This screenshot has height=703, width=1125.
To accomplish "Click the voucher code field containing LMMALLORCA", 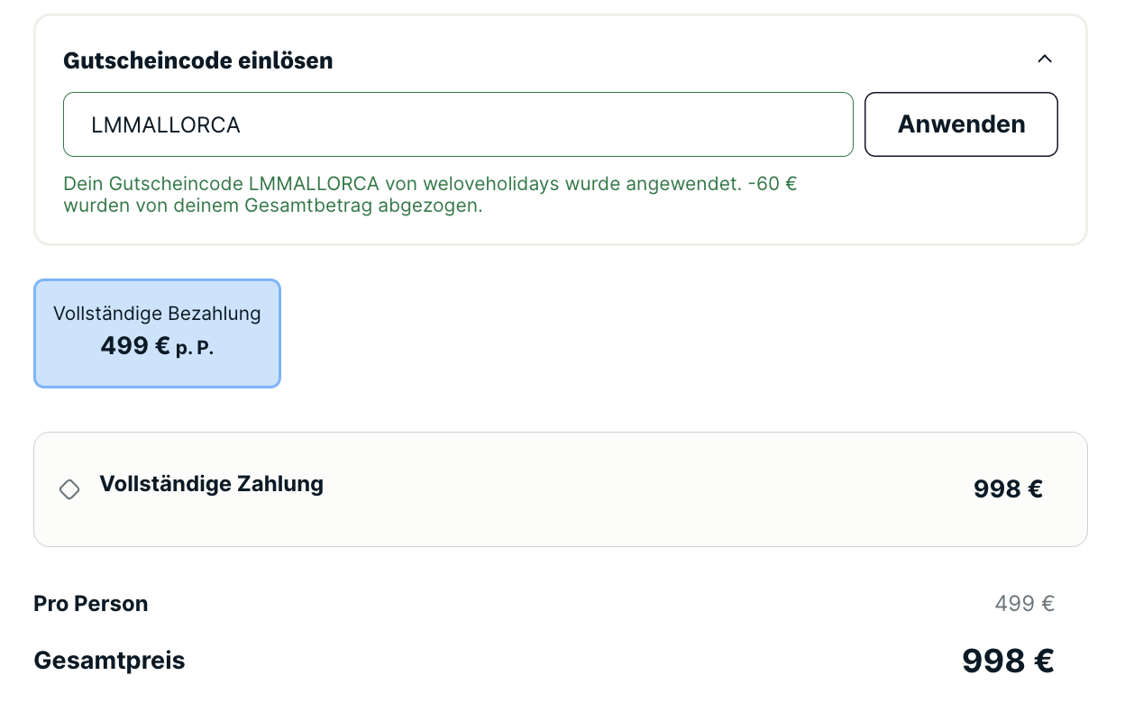I will coord(458,124).
